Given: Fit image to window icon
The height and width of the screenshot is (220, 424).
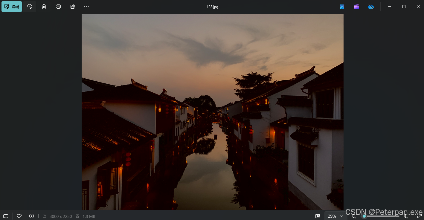Looking at the screenshot, I should [x=318, y=216].
